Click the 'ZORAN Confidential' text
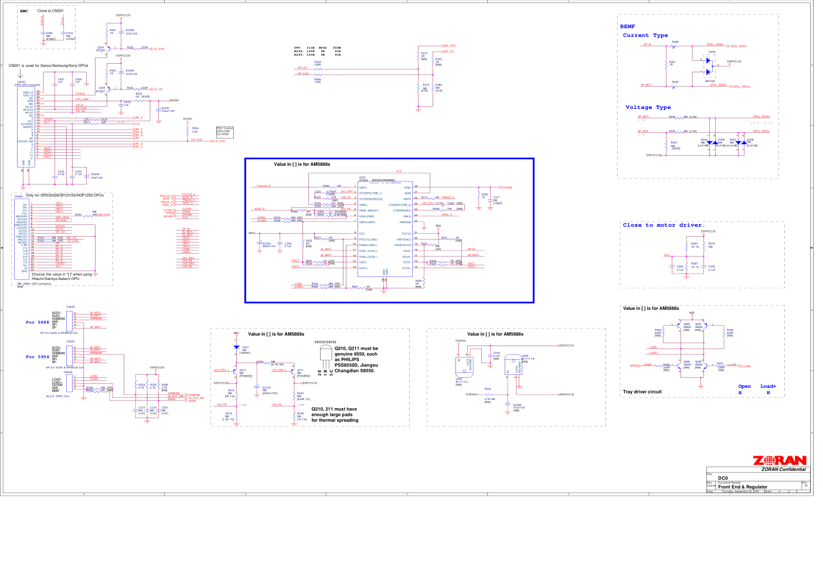The image size is (823, 581). (783, 469)
